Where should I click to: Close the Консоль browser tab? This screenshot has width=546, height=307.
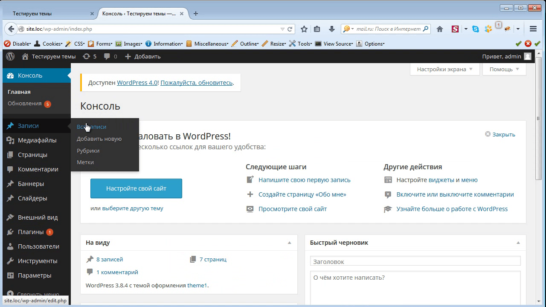[x=182, y=14]
